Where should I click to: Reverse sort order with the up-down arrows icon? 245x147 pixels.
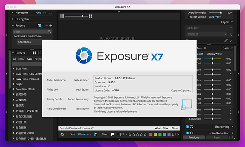95,134
